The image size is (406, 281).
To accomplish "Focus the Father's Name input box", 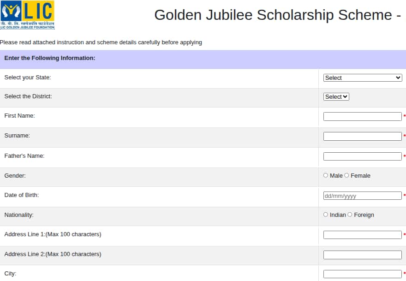I will (x=363, y=156).
